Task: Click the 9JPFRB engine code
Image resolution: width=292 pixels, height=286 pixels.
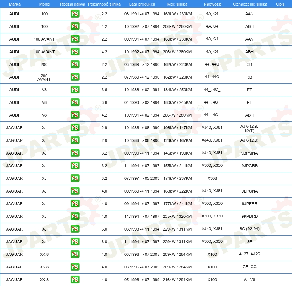Action: pyautogui.click(x=249, y=204)
